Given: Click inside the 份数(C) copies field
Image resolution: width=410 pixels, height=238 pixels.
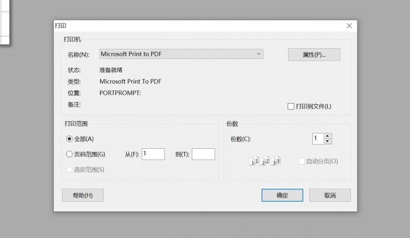Looking at the screenshot, I should (x=318, y=139).
